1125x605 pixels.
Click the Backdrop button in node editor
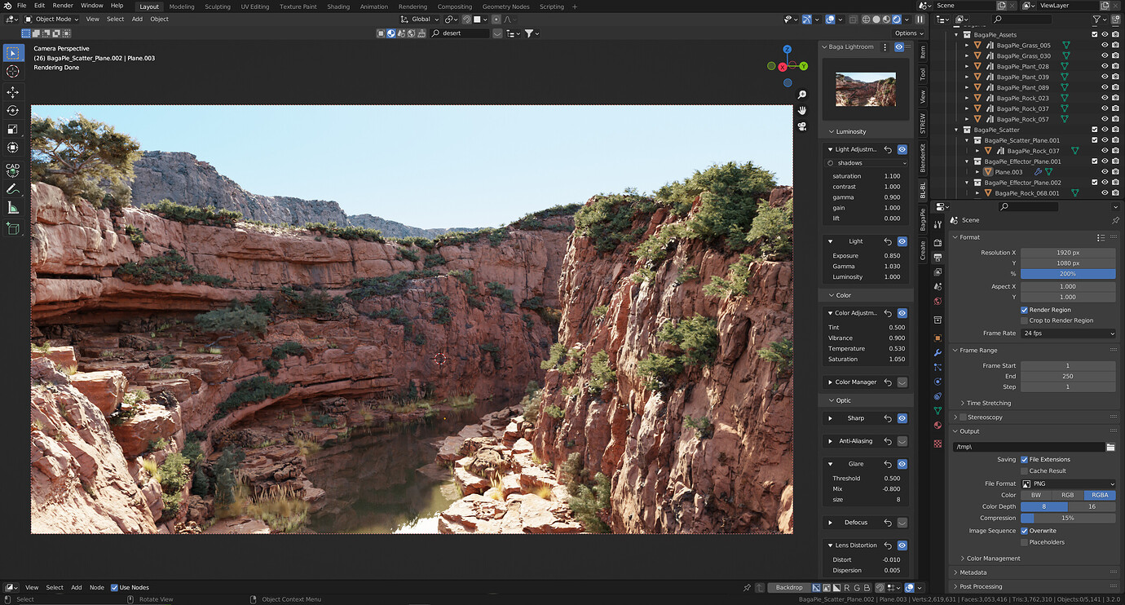tap(788, 587)
